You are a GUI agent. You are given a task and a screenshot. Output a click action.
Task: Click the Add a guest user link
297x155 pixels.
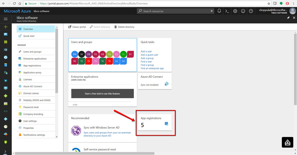[149, 55]
